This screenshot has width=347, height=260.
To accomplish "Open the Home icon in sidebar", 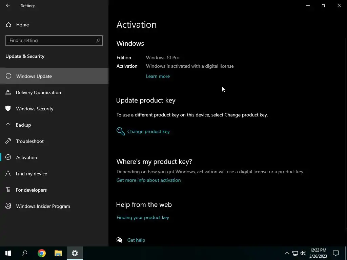I will coord(8,24).
